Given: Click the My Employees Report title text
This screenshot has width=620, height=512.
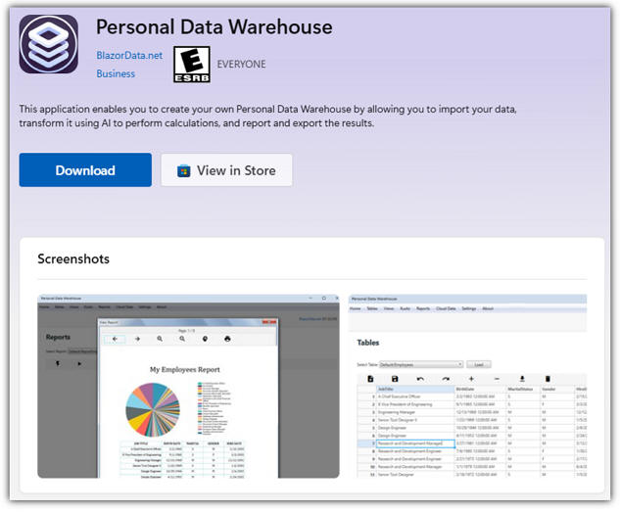Looking at the screenshot, I should [x=185, y=369].
